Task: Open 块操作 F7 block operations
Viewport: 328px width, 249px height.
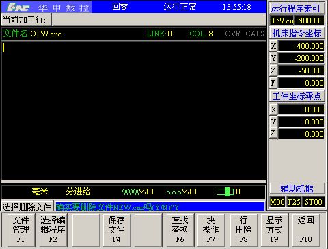Action: [210, 230]
